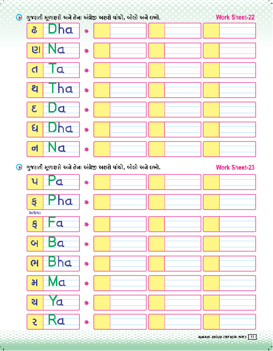Click first yellow square in Tha row

102,90
